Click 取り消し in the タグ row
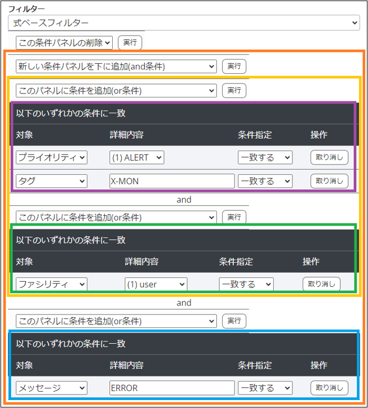 [x=329, y=181]
